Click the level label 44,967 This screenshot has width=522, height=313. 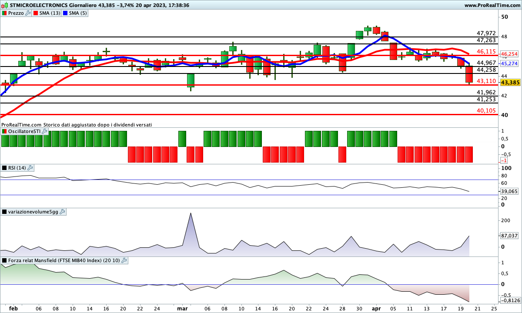click(x=486, y=63)
